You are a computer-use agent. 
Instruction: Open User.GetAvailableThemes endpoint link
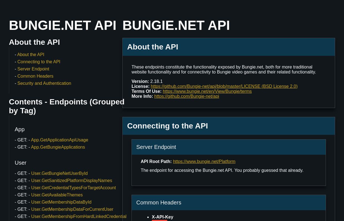57,195
